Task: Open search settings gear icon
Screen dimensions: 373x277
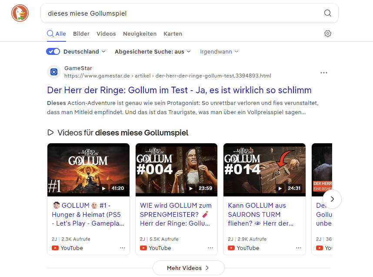Action: [x=328, y=34]
